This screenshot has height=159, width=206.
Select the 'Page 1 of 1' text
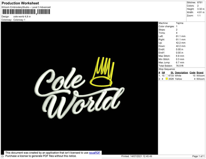point(198,156)
